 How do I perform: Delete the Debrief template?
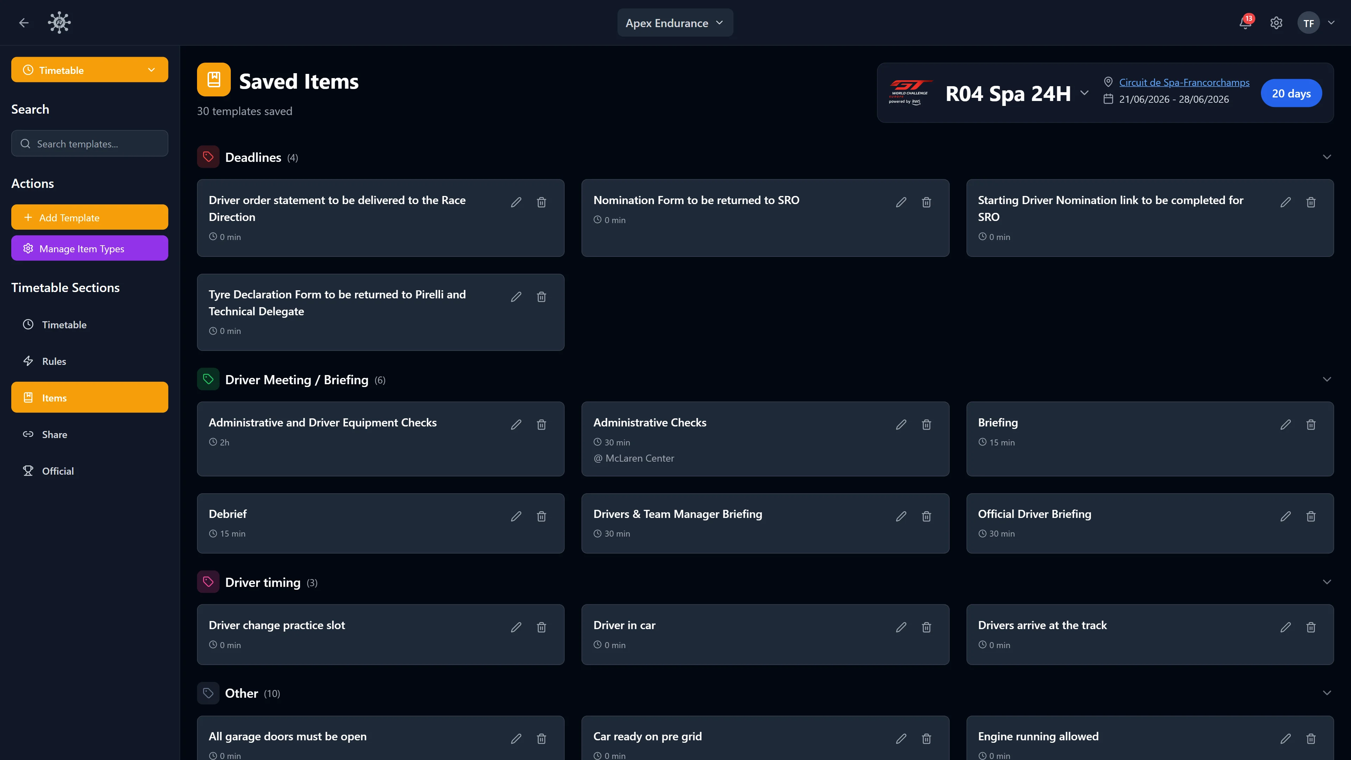[x=542, y=516]
